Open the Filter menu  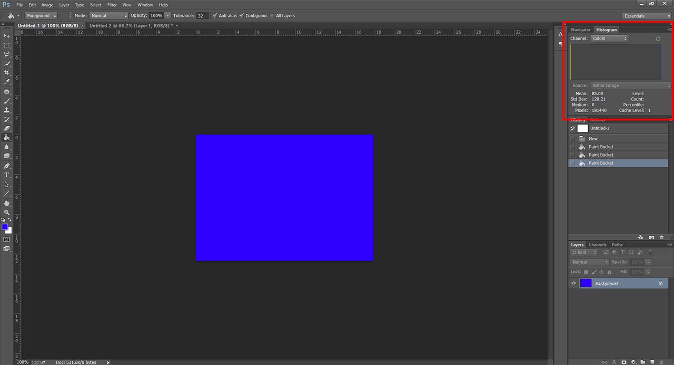[x=112, y=5]
